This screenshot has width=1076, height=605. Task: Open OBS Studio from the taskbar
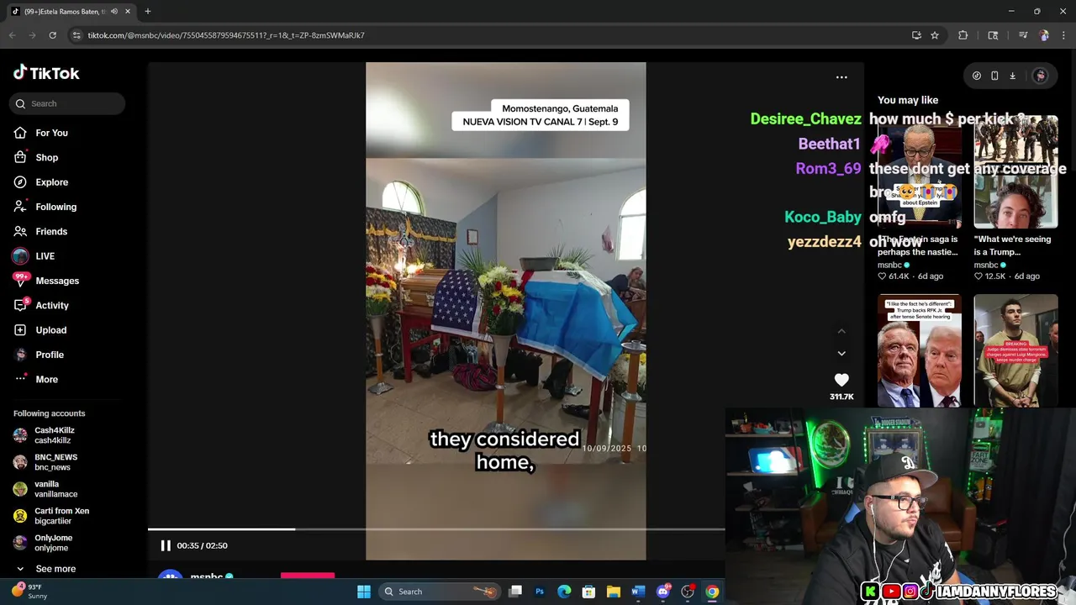(x=688, y=592)
